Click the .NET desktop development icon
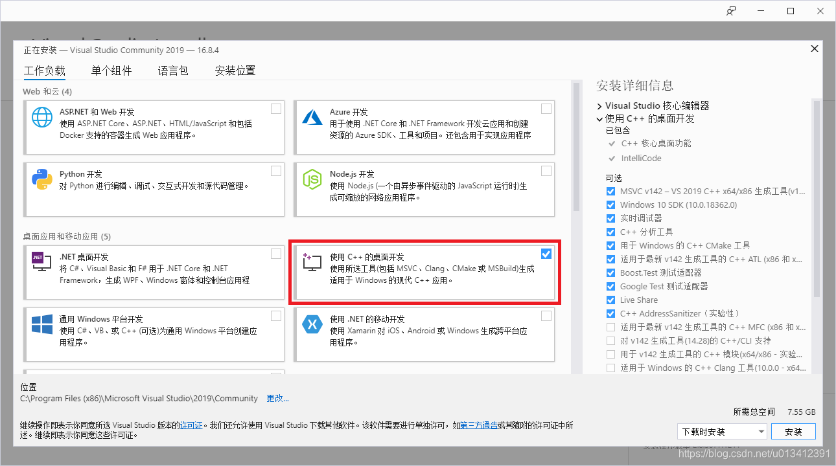The width and height of the screenshot is (836, 466). click(42, 261)
